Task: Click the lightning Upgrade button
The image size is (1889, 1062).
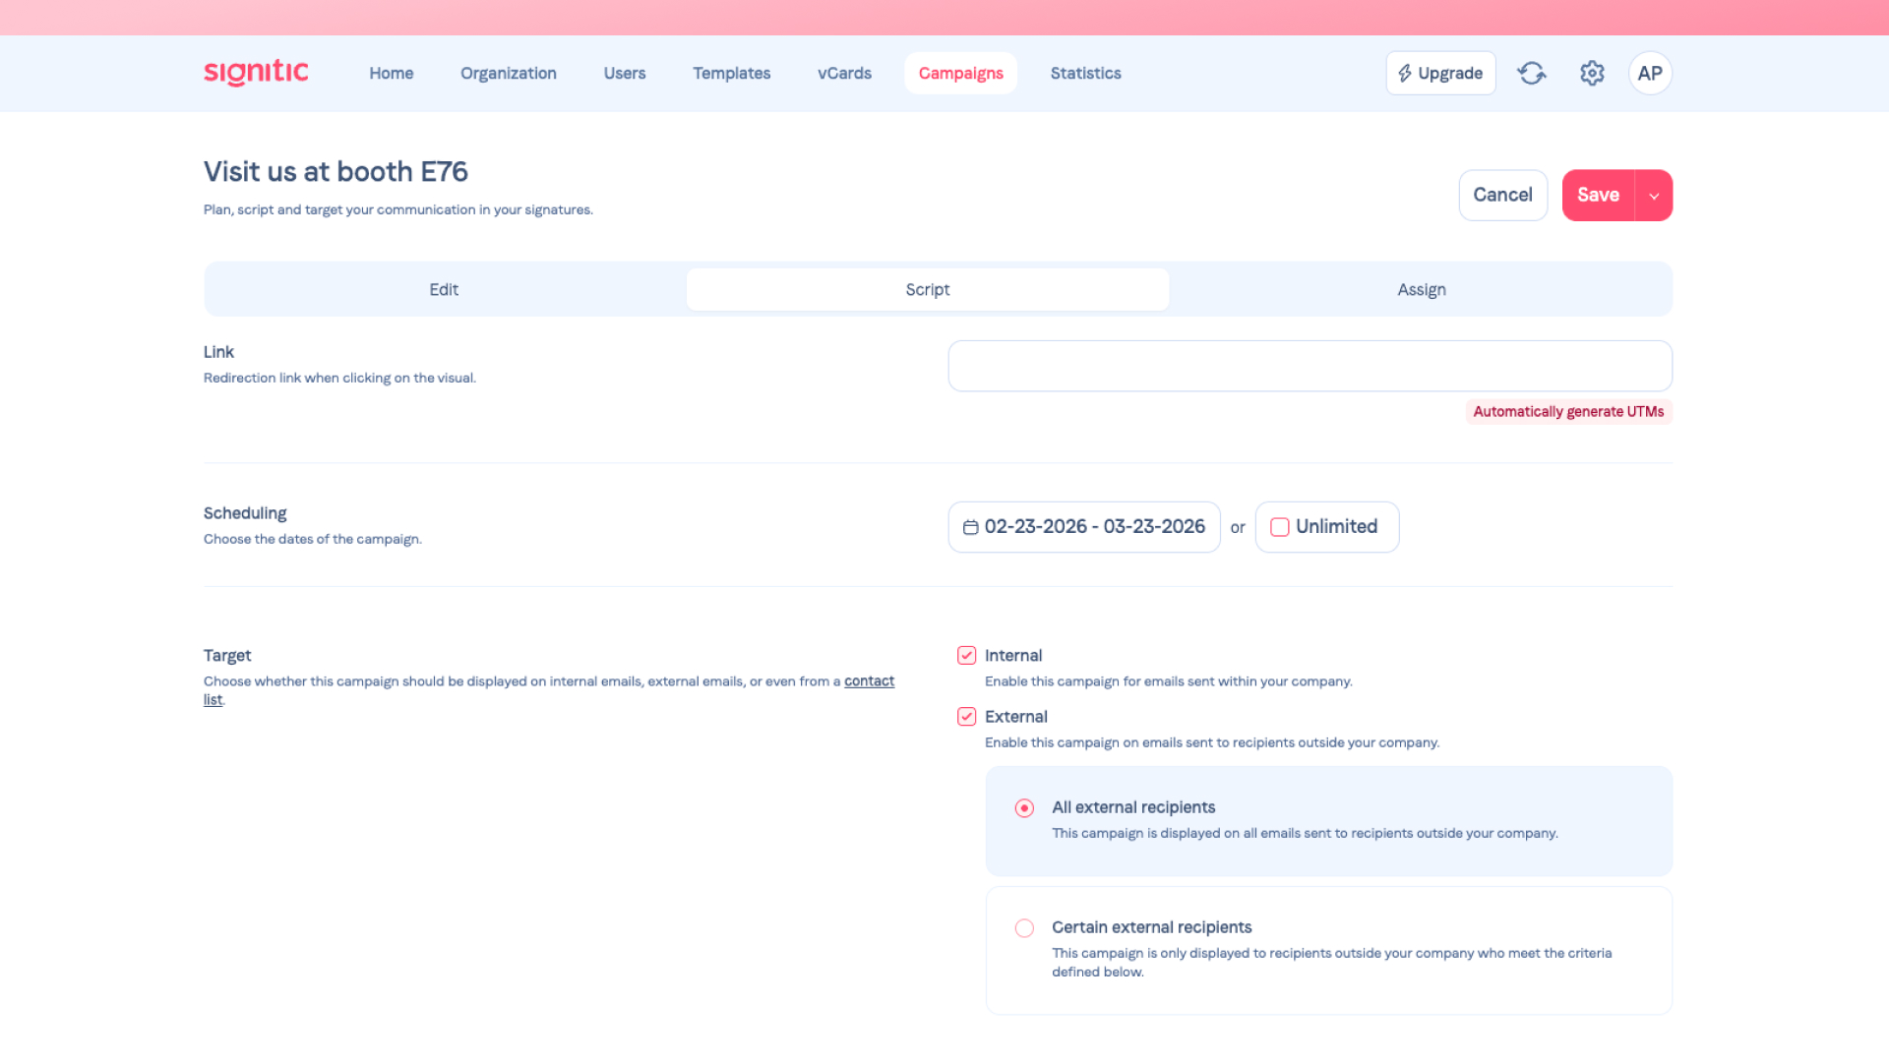Action: pyautogui.click(x=1440, y=73)
